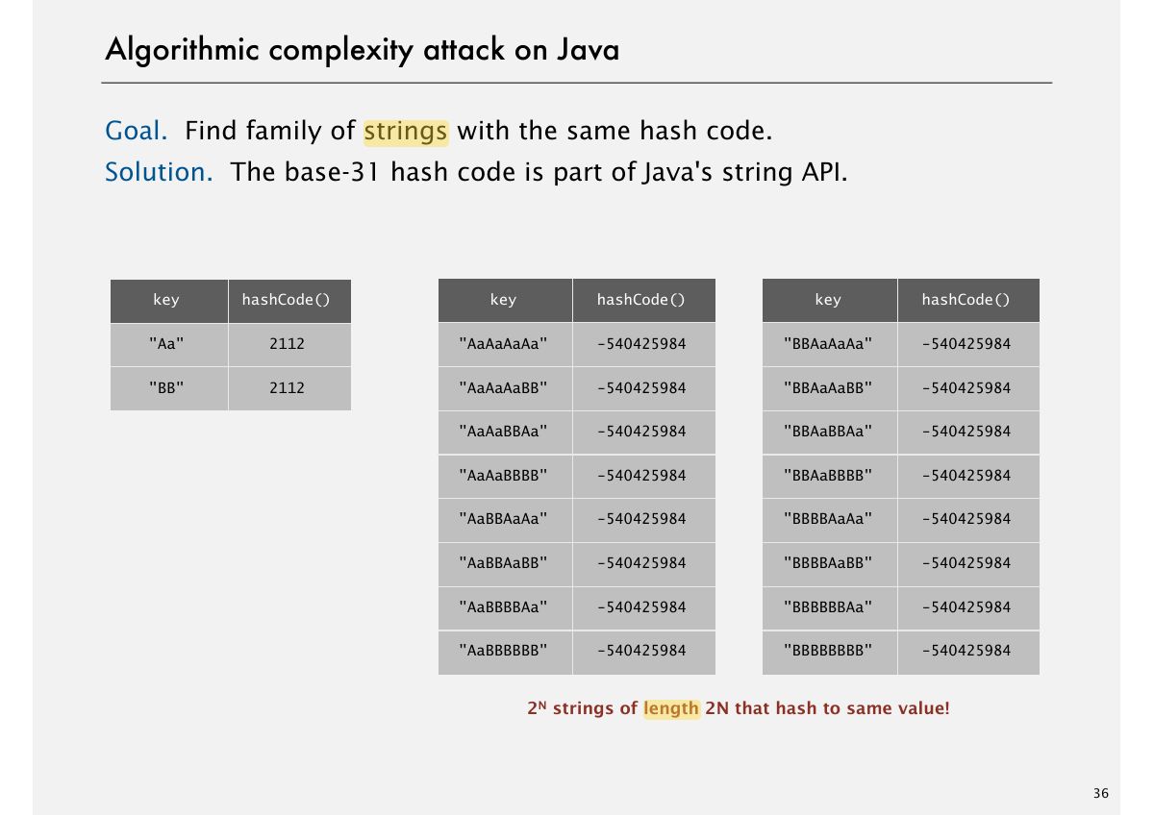Select the "BBBBBBAa" key cell

[829, 607]
